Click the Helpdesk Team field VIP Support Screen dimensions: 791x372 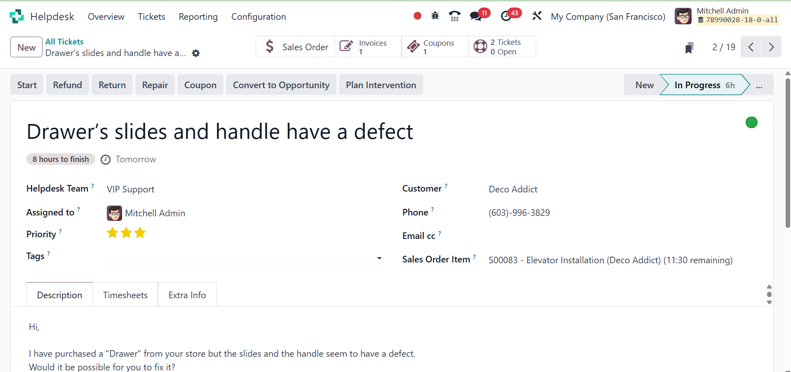(x=130, y=190)
